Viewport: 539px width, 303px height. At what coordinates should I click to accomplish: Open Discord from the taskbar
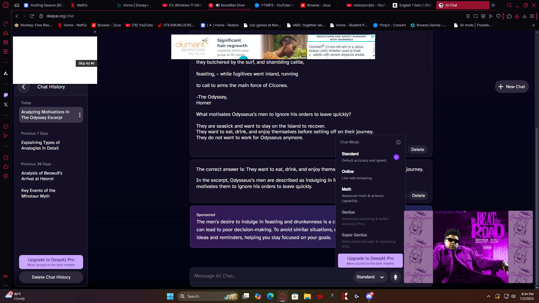click(369, 296)
